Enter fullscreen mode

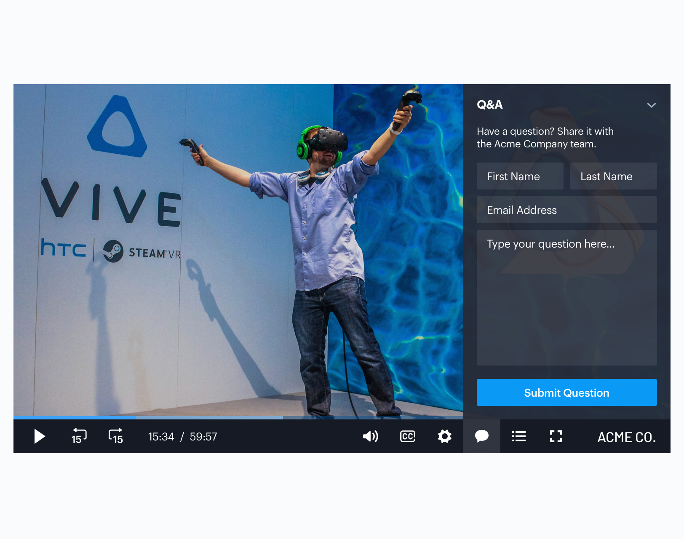[x=556, y=436]
